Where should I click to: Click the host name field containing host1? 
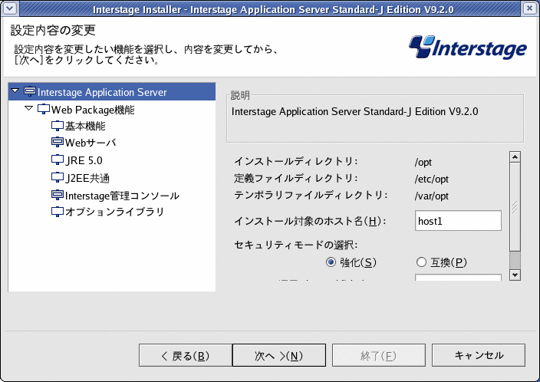tap(458, 220)
